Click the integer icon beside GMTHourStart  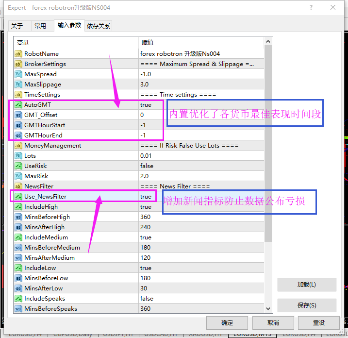[18, 125]
